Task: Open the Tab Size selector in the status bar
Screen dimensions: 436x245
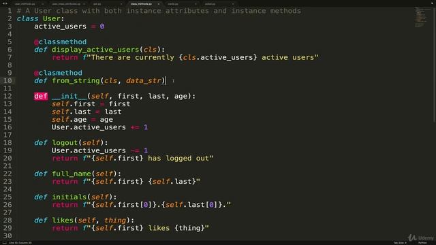Action: pyautogui.click(x=400, y=243)
